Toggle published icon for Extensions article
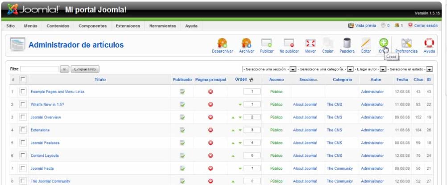The width and height of the screenshot is (447, 185). coord(182,130)
